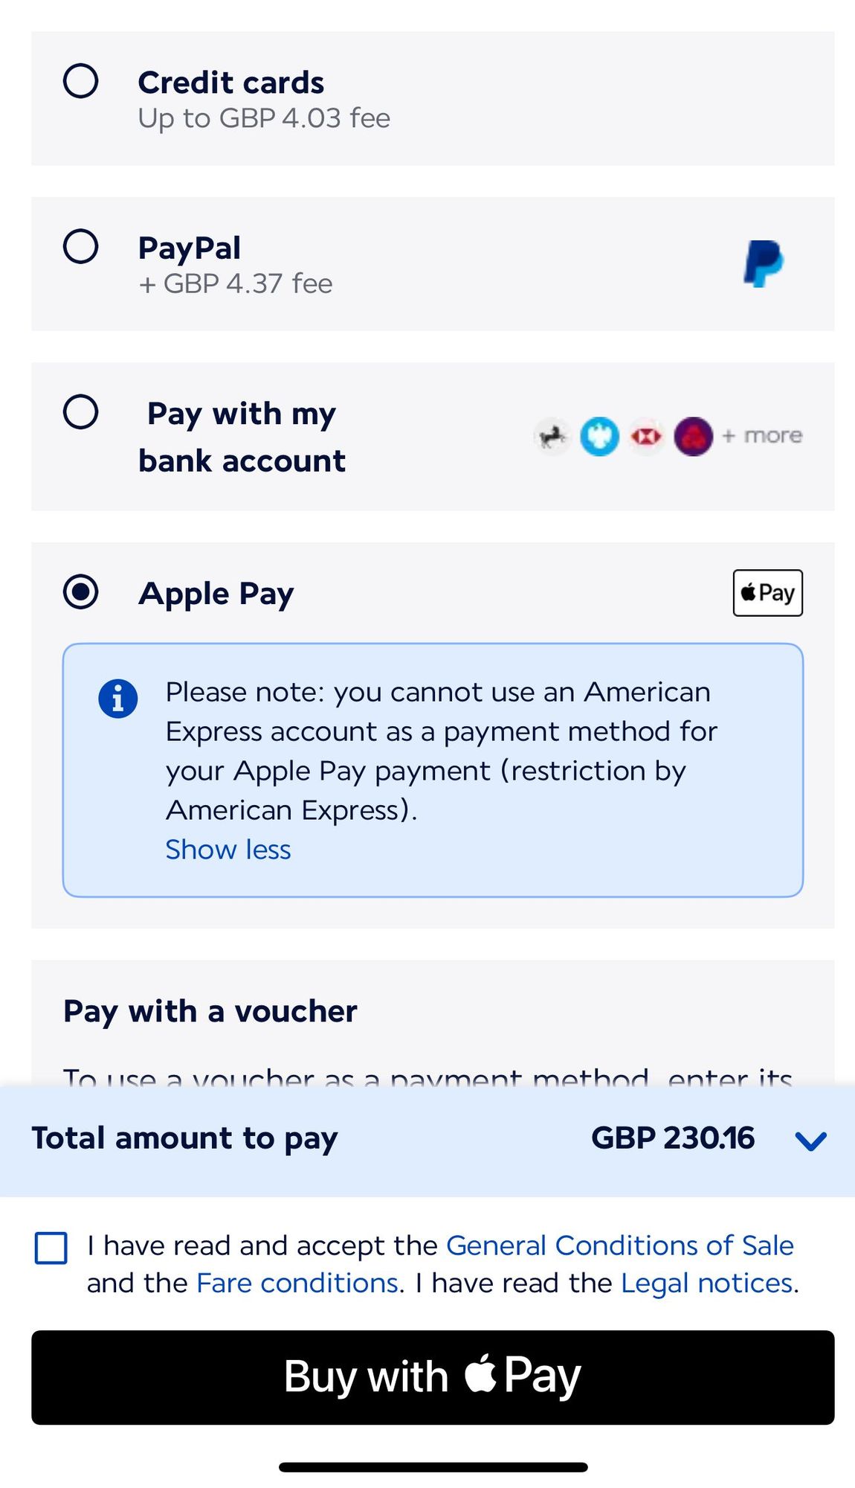
Task: Click the blue eagle Barclays bank logo
Action: (599, 436)
